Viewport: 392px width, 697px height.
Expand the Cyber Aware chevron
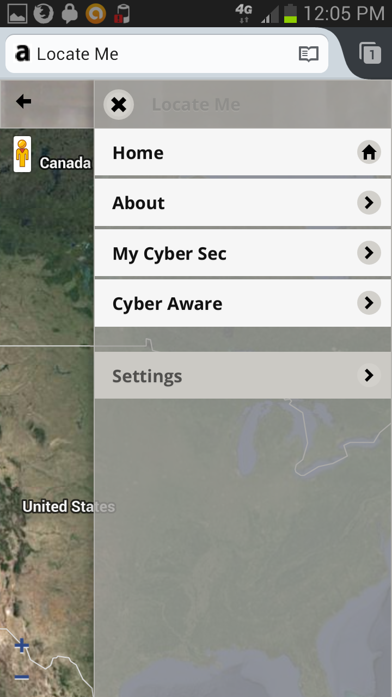[x=369, y=303]
